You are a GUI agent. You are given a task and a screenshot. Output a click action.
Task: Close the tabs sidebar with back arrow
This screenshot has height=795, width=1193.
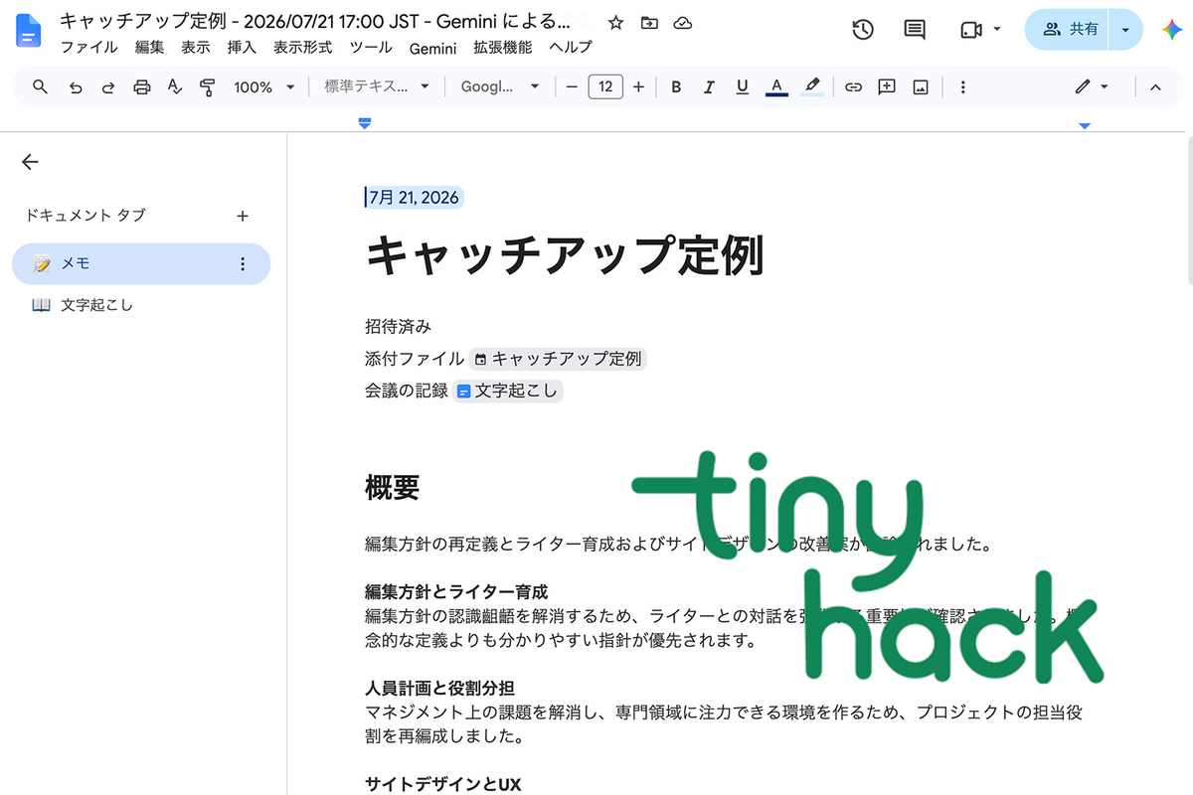[x=30, y=162]
